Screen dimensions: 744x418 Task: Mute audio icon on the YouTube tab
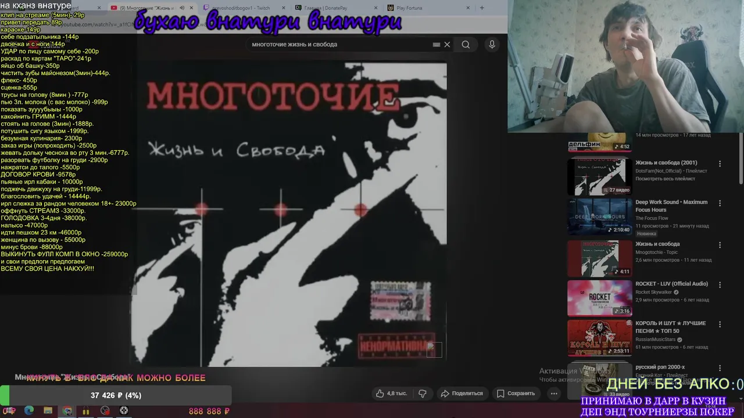pos(182,8)
